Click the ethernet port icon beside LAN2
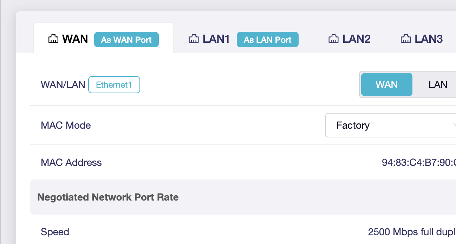Viewport: 456px width, 244px height. (333, 39)
